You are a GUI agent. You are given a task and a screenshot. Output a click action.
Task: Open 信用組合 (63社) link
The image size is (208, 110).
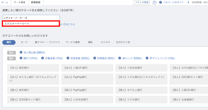[x=106, y=58]
